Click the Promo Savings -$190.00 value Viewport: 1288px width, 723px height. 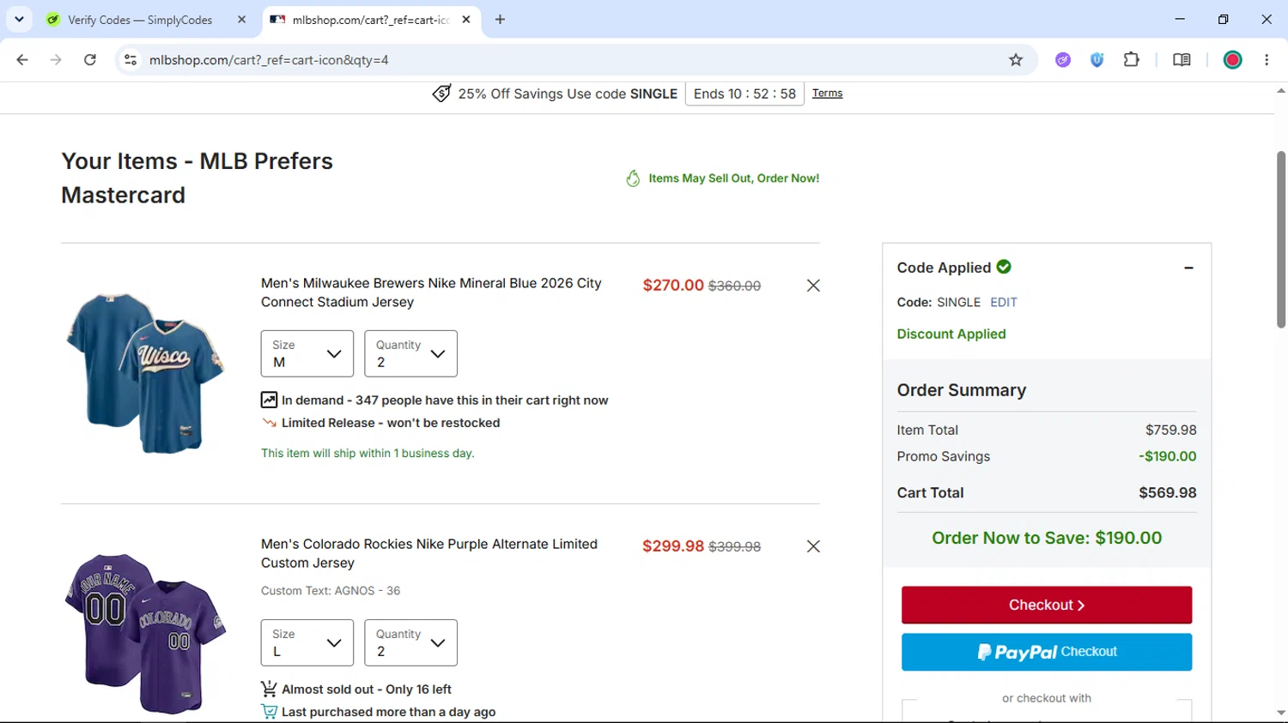point(1167,456)
